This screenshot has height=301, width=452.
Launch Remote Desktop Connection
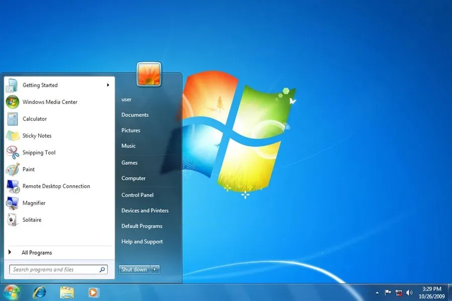[x=56, y=186]
